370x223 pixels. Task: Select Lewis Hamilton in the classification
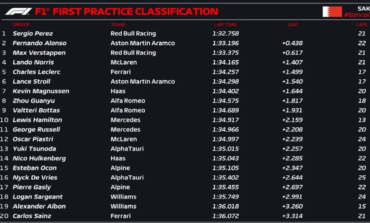coord(38,120)
